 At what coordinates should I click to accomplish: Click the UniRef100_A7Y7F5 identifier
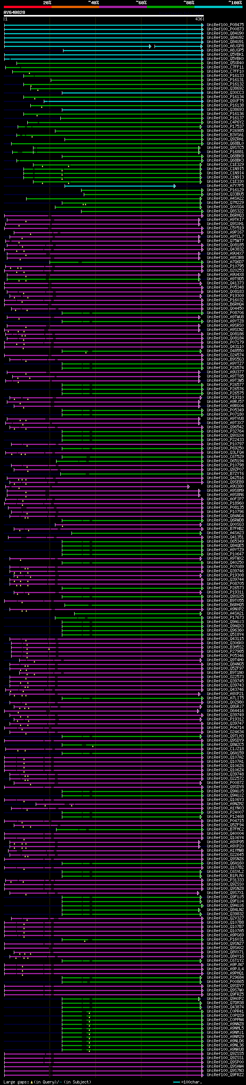(x=225, y=186)
